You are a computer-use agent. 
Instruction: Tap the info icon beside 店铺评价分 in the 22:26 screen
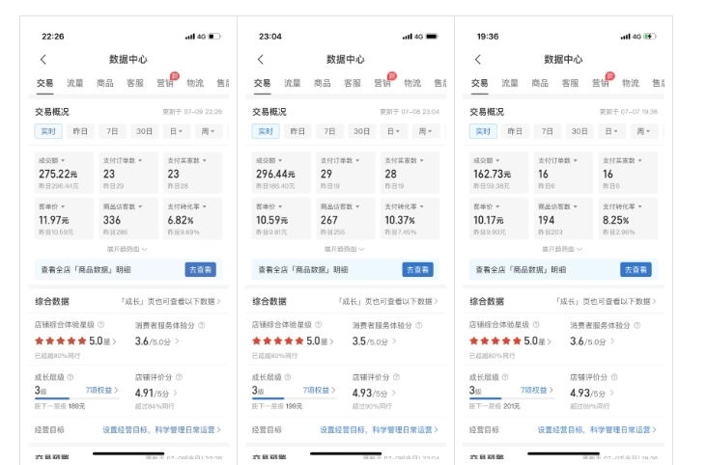click(x=177, y=377)
